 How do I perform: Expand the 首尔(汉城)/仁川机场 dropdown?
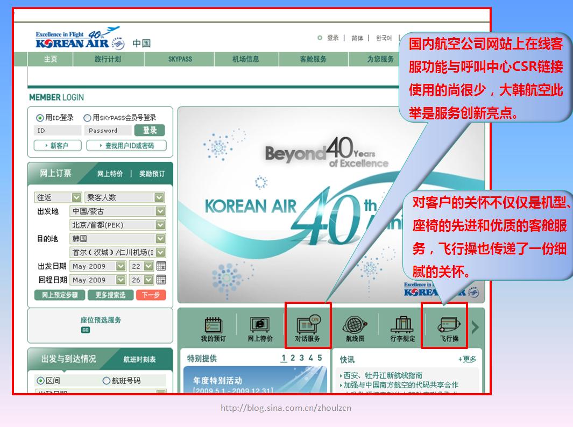click(x=117, y=252)
